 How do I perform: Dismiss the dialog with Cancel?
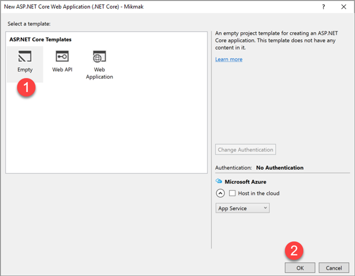(x=334, y=268)
